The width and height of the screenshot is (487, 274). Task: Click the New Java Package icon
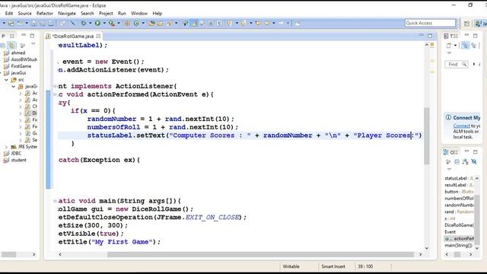pos(127,24)
